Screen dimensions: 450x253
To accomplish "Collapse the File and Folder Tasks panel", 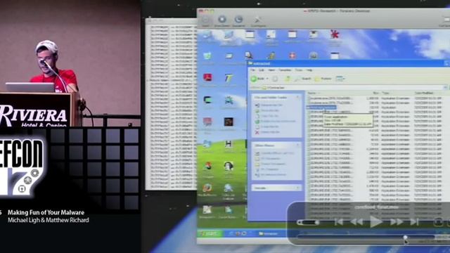I will point(297,98).
